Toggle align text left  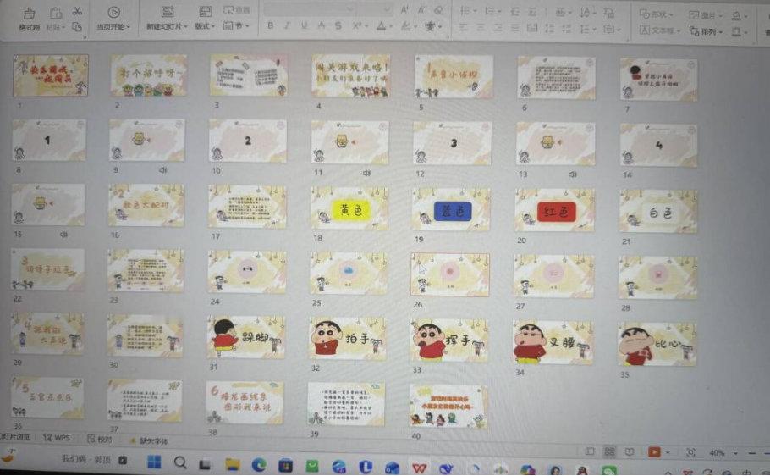click(x=463, y=28)
